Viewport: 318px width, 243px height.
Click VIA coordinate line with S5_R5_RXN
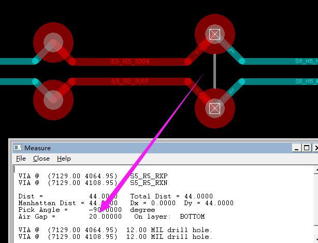93,183
